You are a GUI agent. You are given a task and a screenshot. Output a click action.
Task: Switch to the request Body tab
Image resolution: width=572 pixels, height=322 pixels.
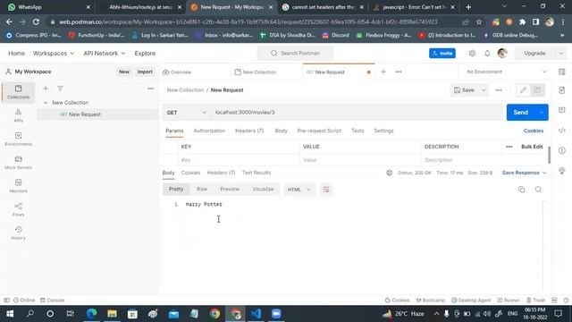(x=281, y=131)
